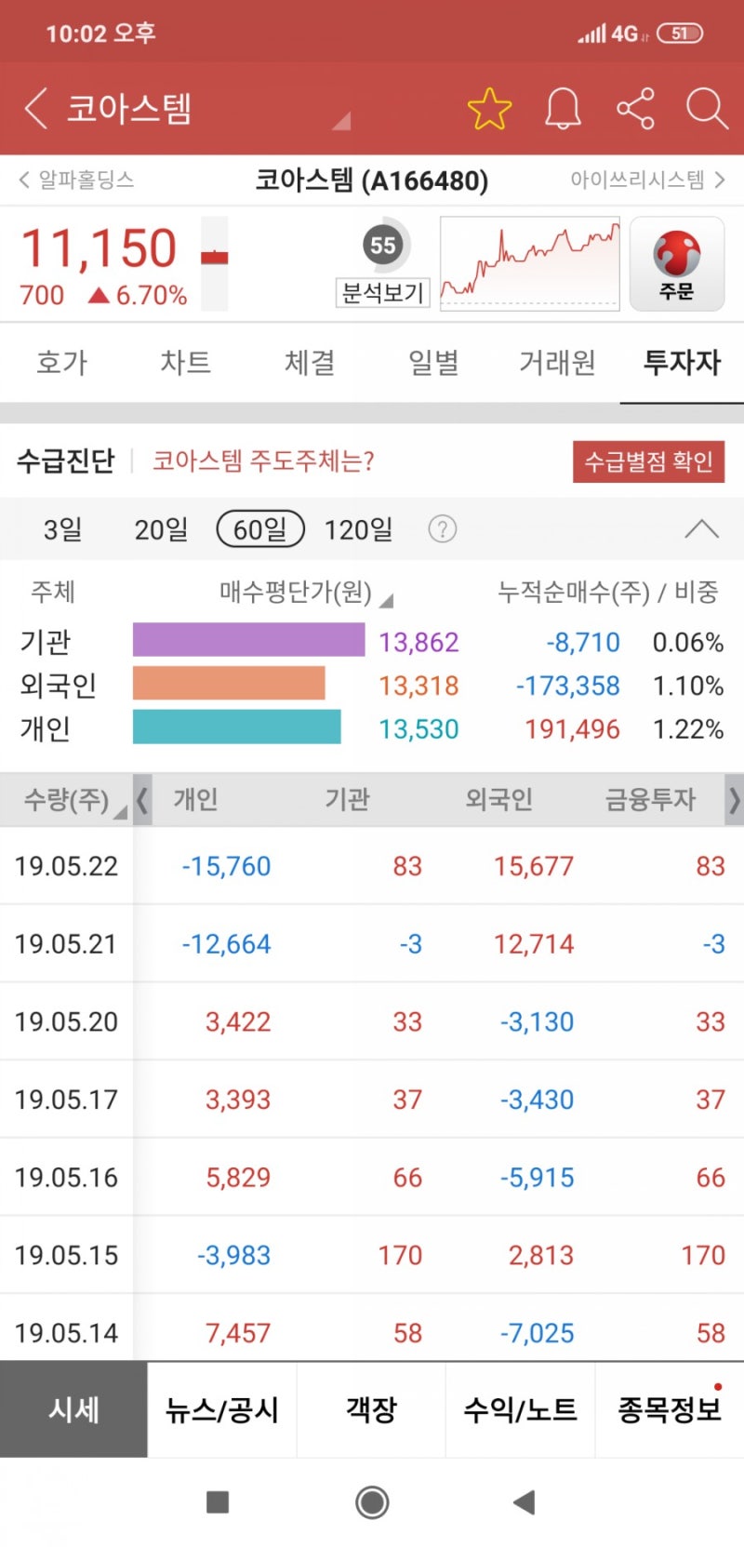Viewport: 744px width, 1547px height.
Task: Tap the purple 기관 average price bar
Action: (x=248, y=640)
